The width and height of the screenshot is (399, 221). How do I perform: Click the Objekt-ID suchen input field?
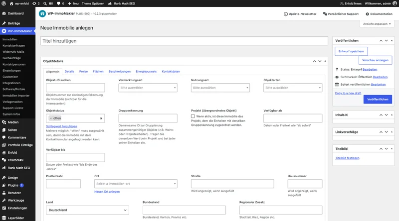(75, 88)
